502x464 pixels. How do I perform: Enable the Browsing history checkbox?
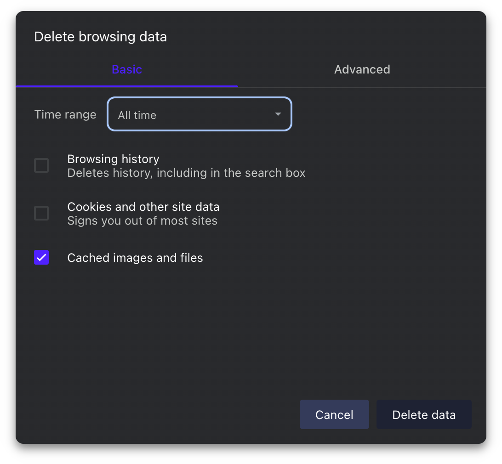41,165
